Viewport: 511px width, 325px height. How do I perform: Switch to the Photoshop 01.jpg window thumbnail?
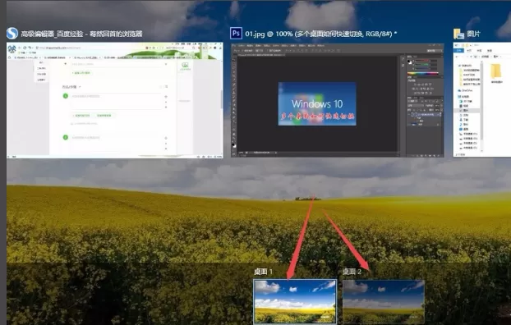pyautogui.click(x=338, y=100)
